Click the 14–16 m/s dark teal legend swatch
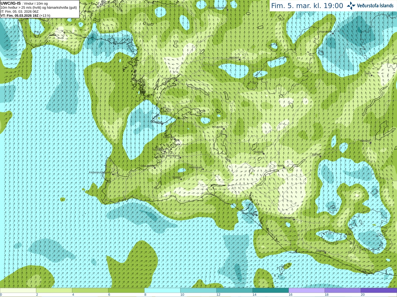Viewport: 397px width, 297px height. pos(270,290)
